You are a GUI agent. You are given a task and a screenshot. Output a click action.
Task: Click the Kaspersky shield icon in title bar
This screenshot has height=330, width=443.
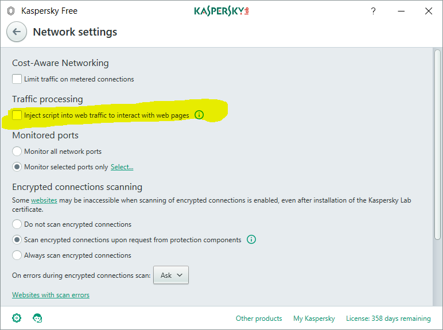[11, 11]
